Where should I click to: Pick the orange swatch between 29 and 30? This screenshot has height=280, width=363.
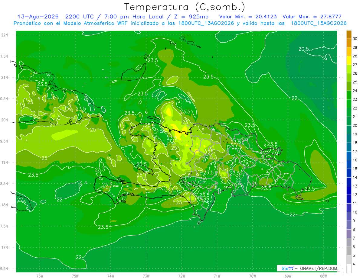349,43
